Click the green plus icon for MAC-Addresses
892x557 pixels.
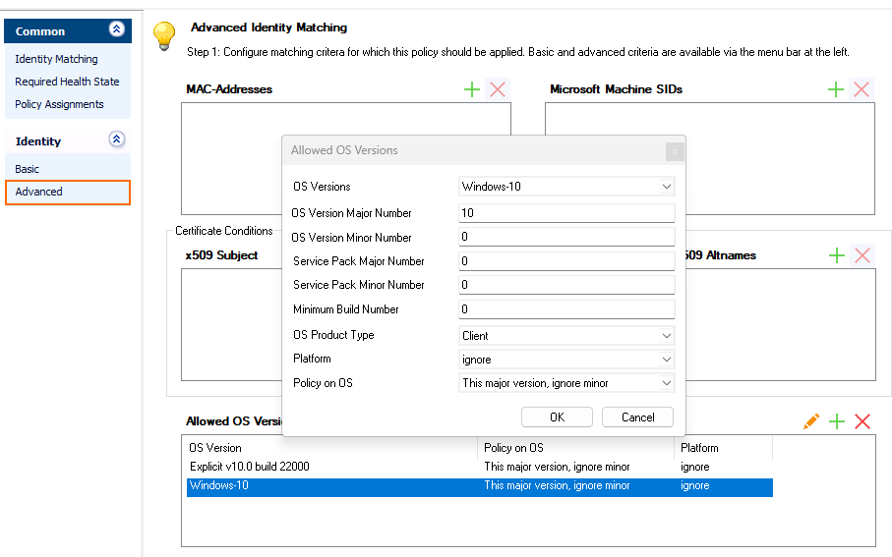click(x=472, y=89)
